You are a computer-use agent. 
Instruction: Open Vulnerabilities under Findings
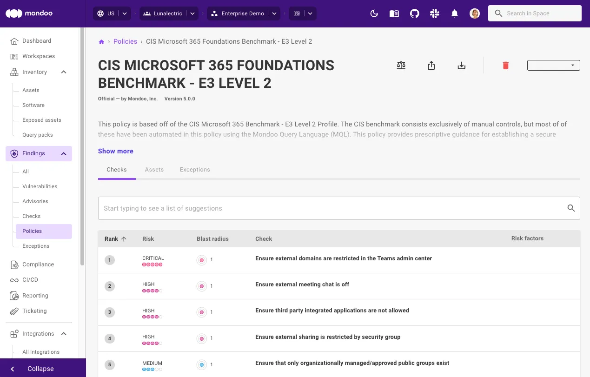tap(40, 186)
